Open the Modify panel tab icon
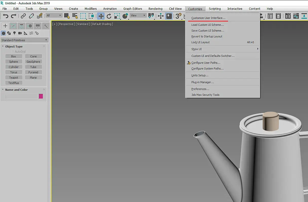308x202 pixels. tap(13, 26)
